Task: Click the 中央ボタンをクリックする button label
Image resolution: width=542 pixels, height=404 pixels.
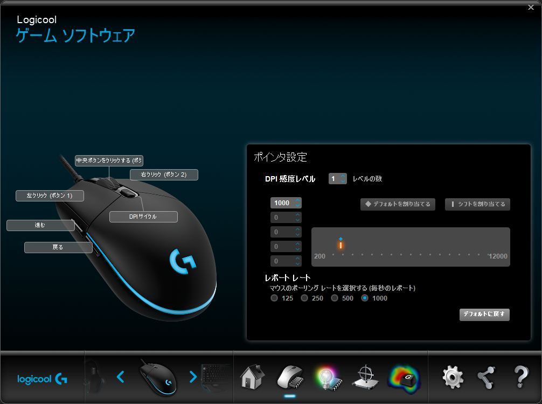Action: tap(109, 161)
